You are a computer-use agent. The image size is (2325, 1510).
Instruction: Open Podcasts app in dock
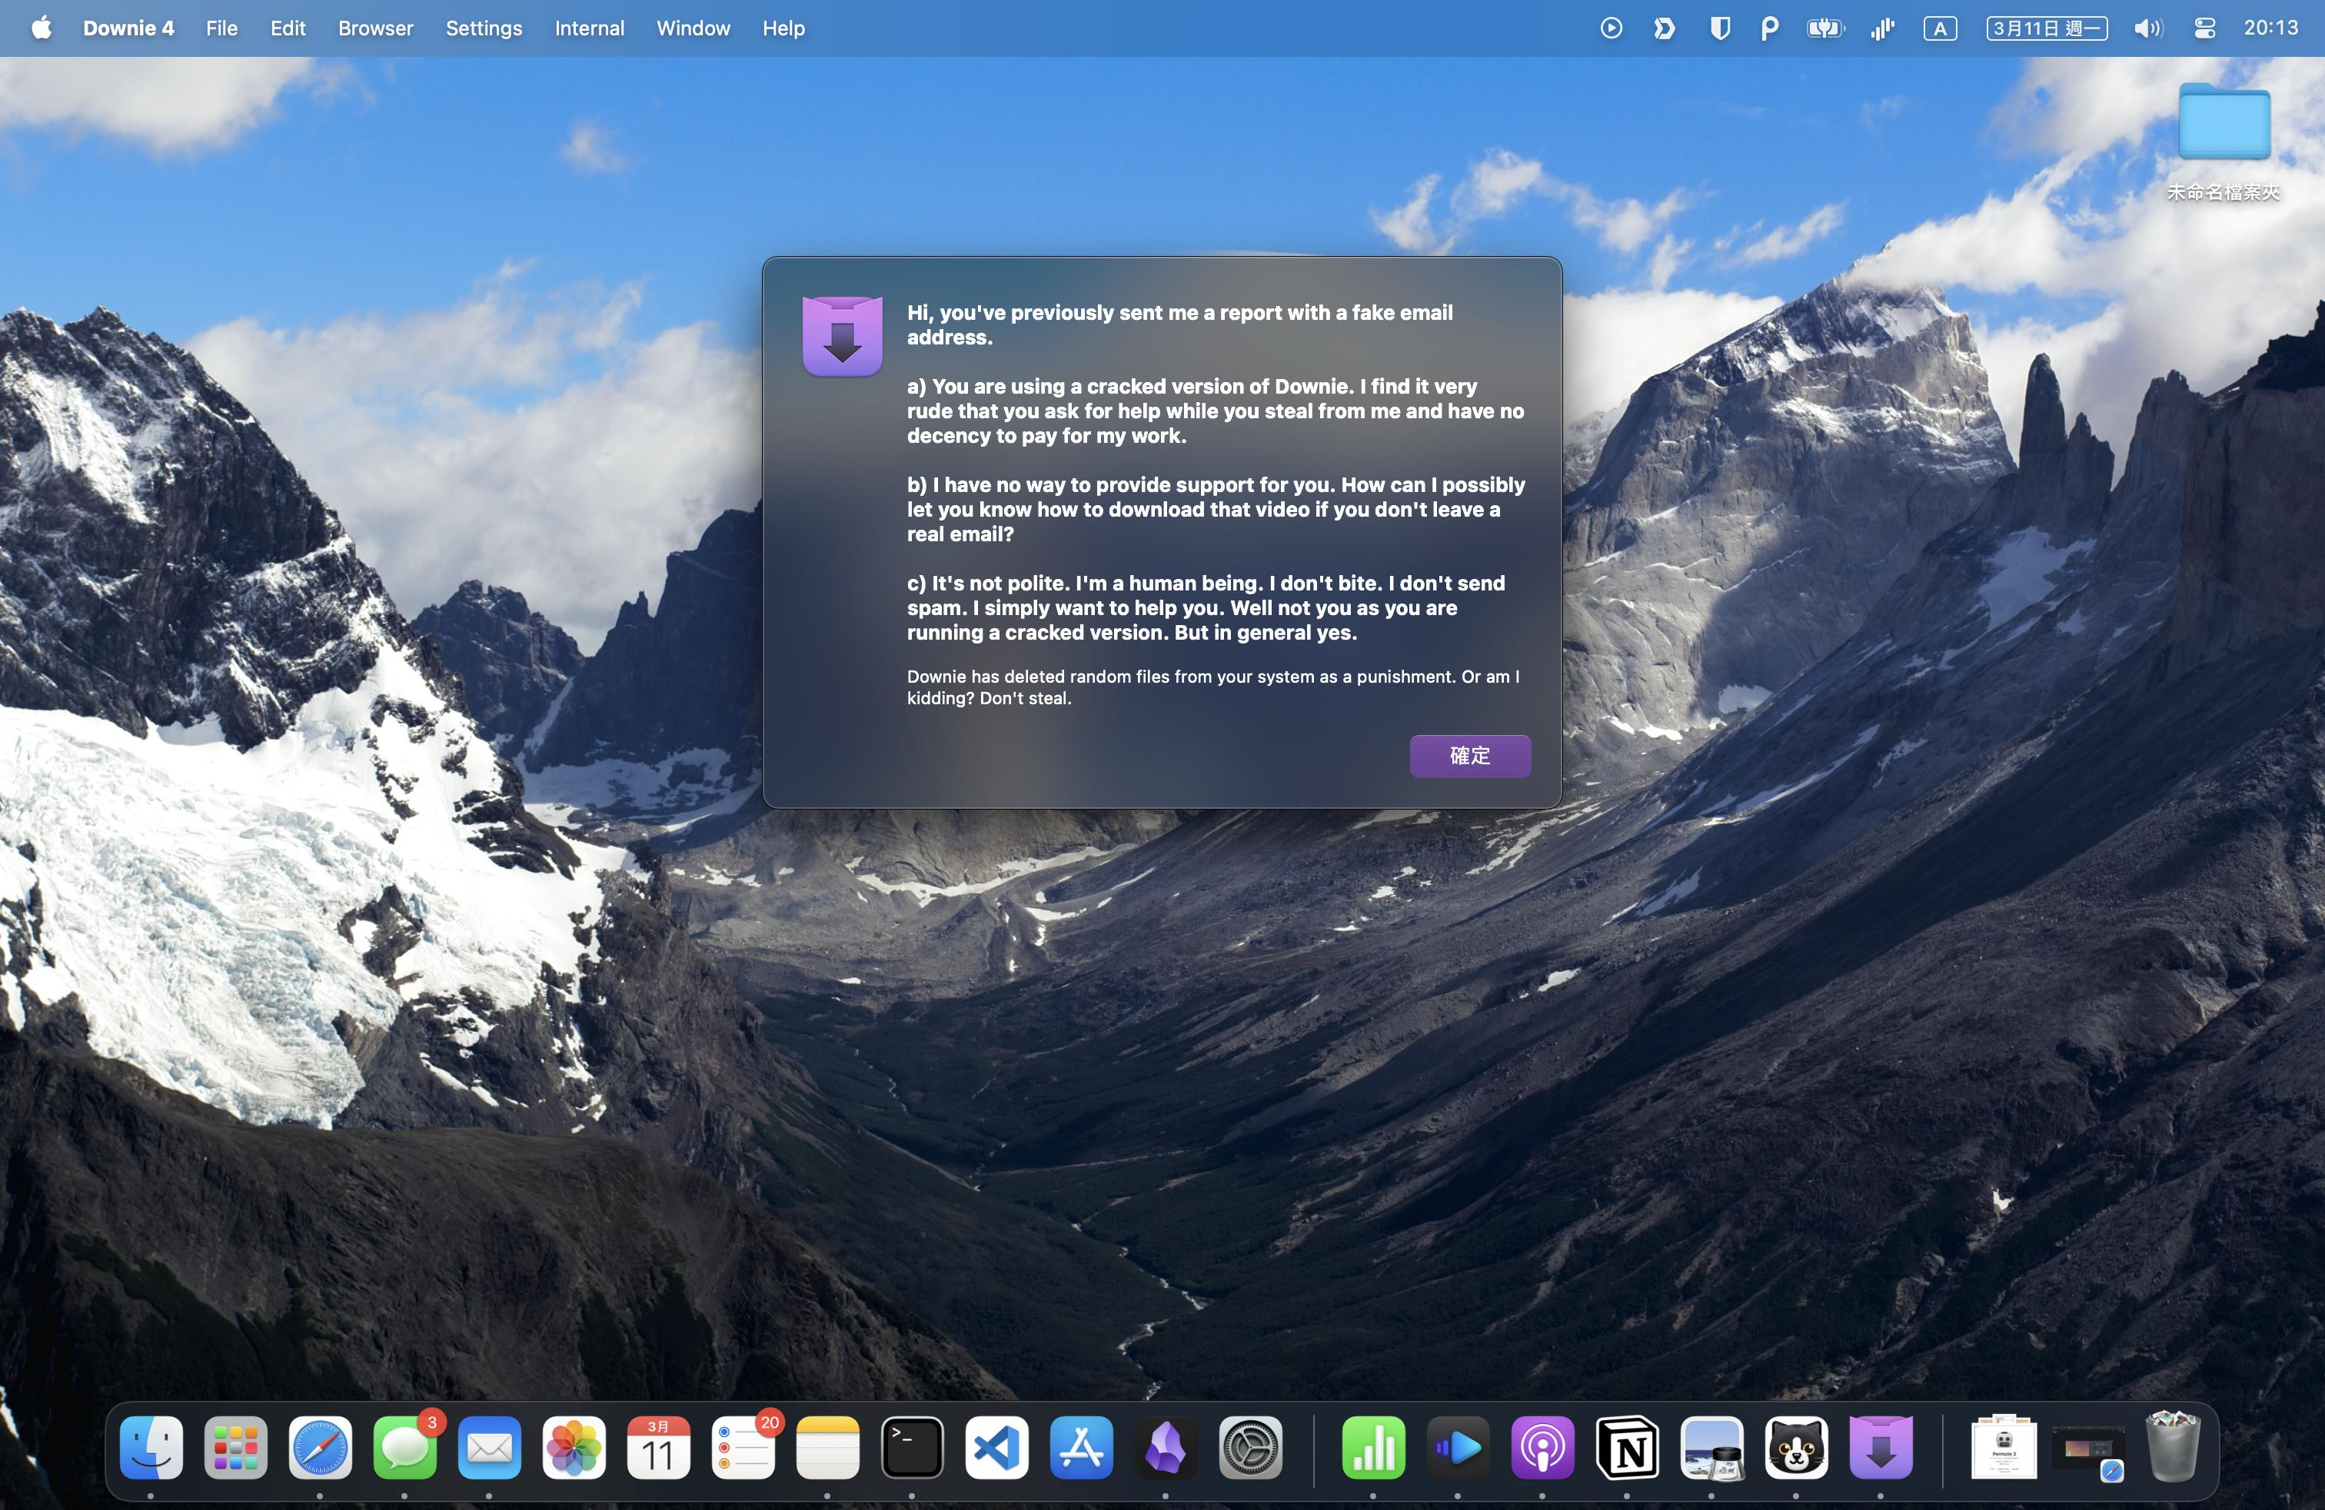[x=1542, y=1446]
